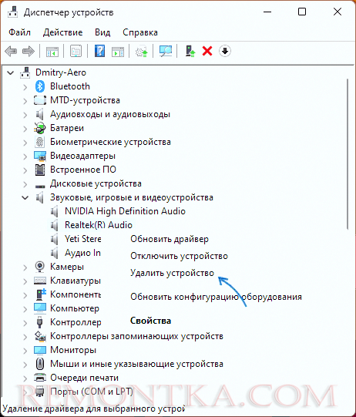Click the printer icon beside Очереди печати
The width and height of the screenshot is (356, 417).
[40, 378]
